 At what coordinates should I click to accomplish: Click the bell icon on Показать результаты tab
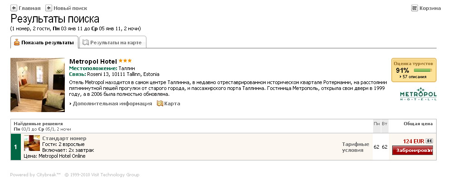click(x=17, y=42)
